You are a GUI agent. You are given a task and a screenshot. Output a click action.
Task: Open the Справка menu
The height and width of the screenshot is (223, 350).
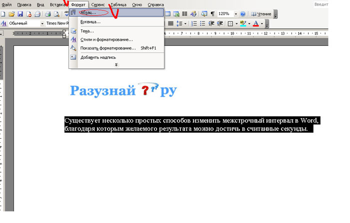(x=156, y=4)
